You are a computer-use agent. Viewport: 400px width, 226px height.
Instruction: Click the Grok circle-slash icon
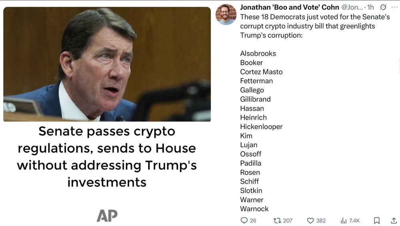pos(383,7)
